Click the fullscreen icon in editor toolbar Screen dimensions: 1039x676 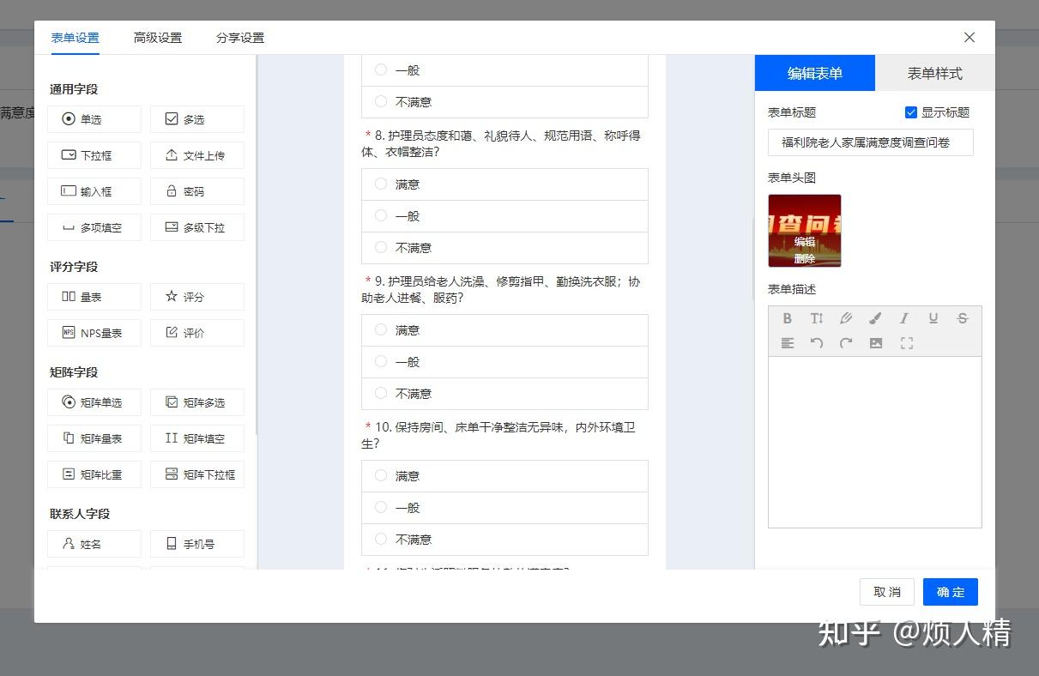point(907,343)
